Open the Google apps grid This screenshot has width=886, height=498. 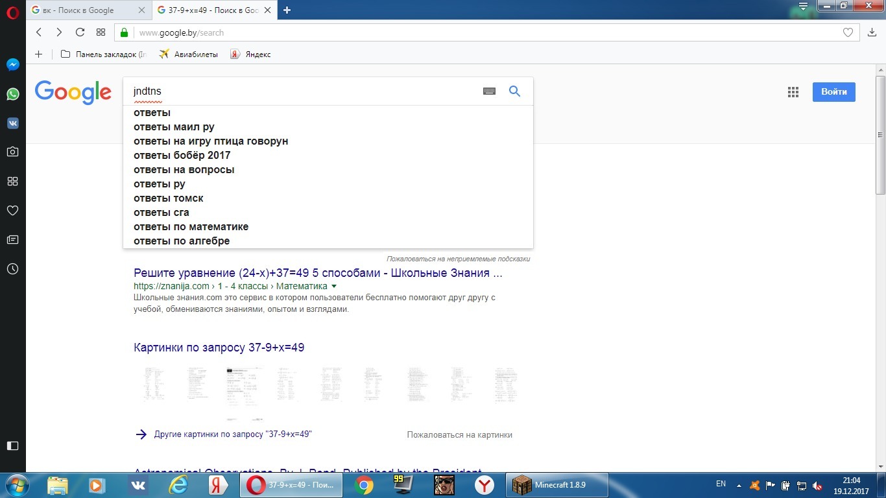793,92
